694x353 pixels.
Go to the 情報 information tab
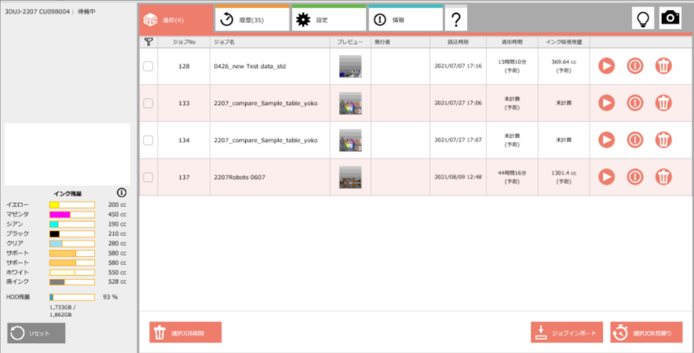click(x=406, y=19)
